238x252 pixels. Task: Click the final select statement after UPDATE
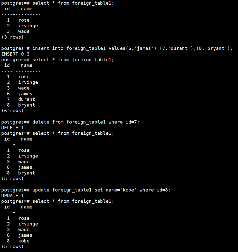58,201
